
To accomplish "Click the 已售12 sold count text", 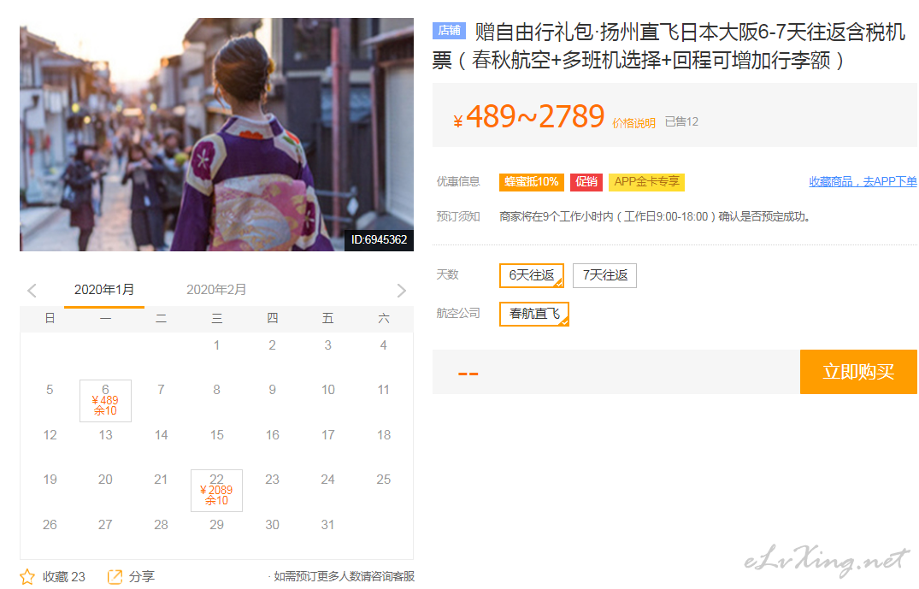I will click(681, 122).
